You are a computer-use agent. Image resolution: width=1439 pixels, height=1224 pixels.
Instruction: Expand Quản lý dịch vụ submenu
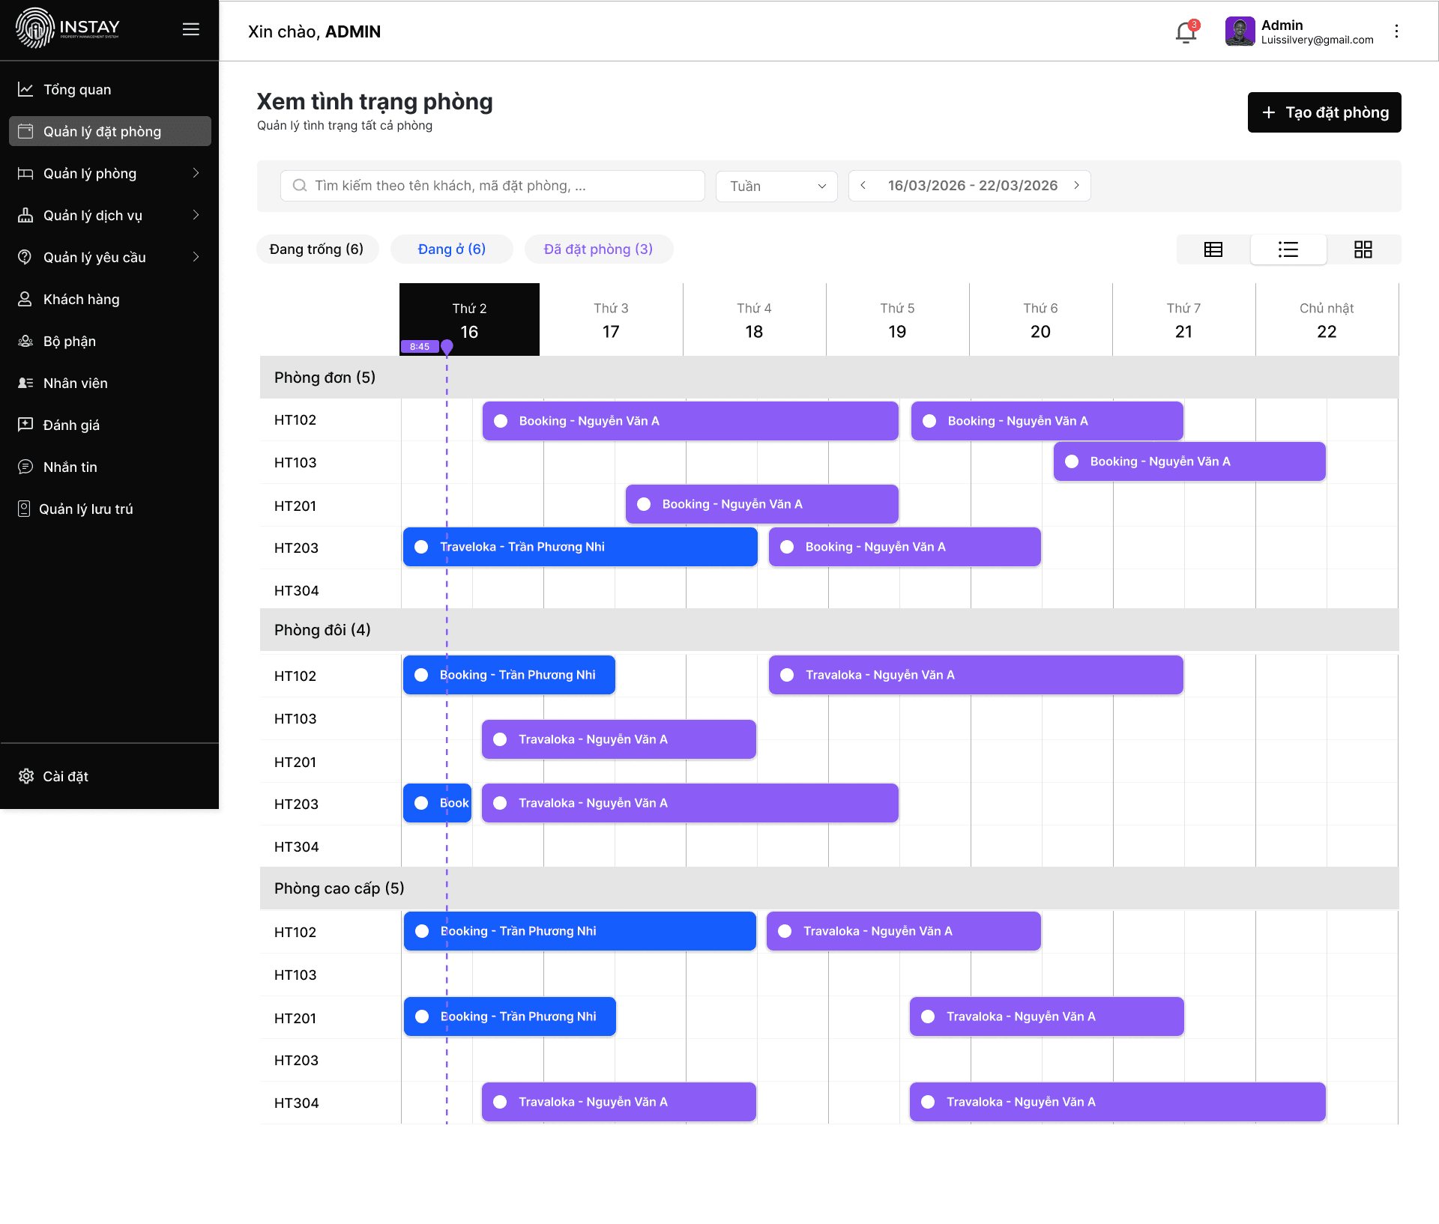(x=196, y=215)
